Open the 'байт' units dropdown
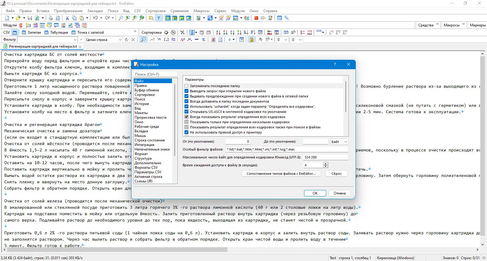Screen dimensions: 487x261 coord(339,142)
